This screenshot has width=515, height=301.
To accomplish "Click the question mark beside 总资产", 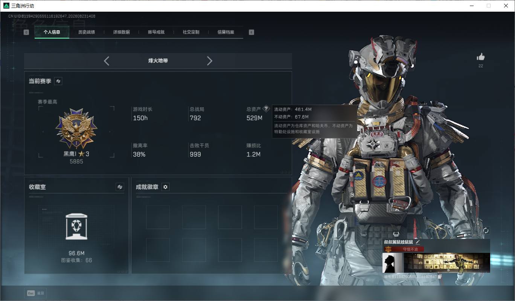I will [x=266, y=109].
